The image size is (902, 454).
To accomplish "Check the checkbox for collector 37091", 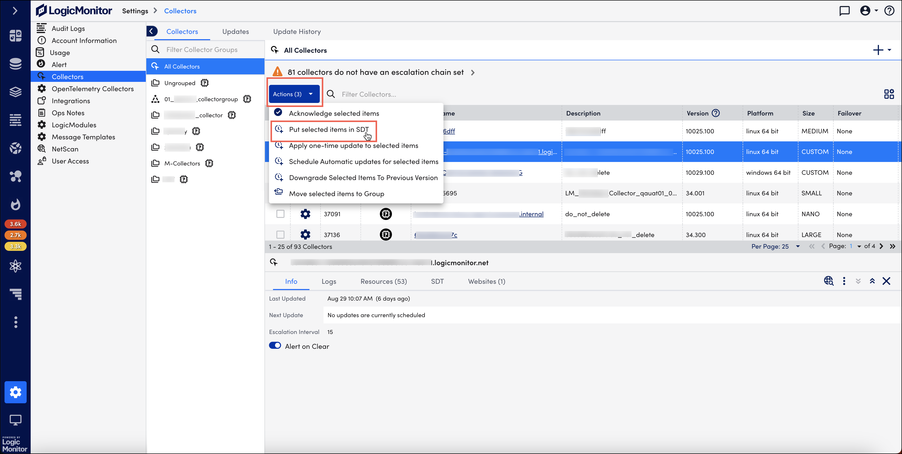I will point(280,214).
